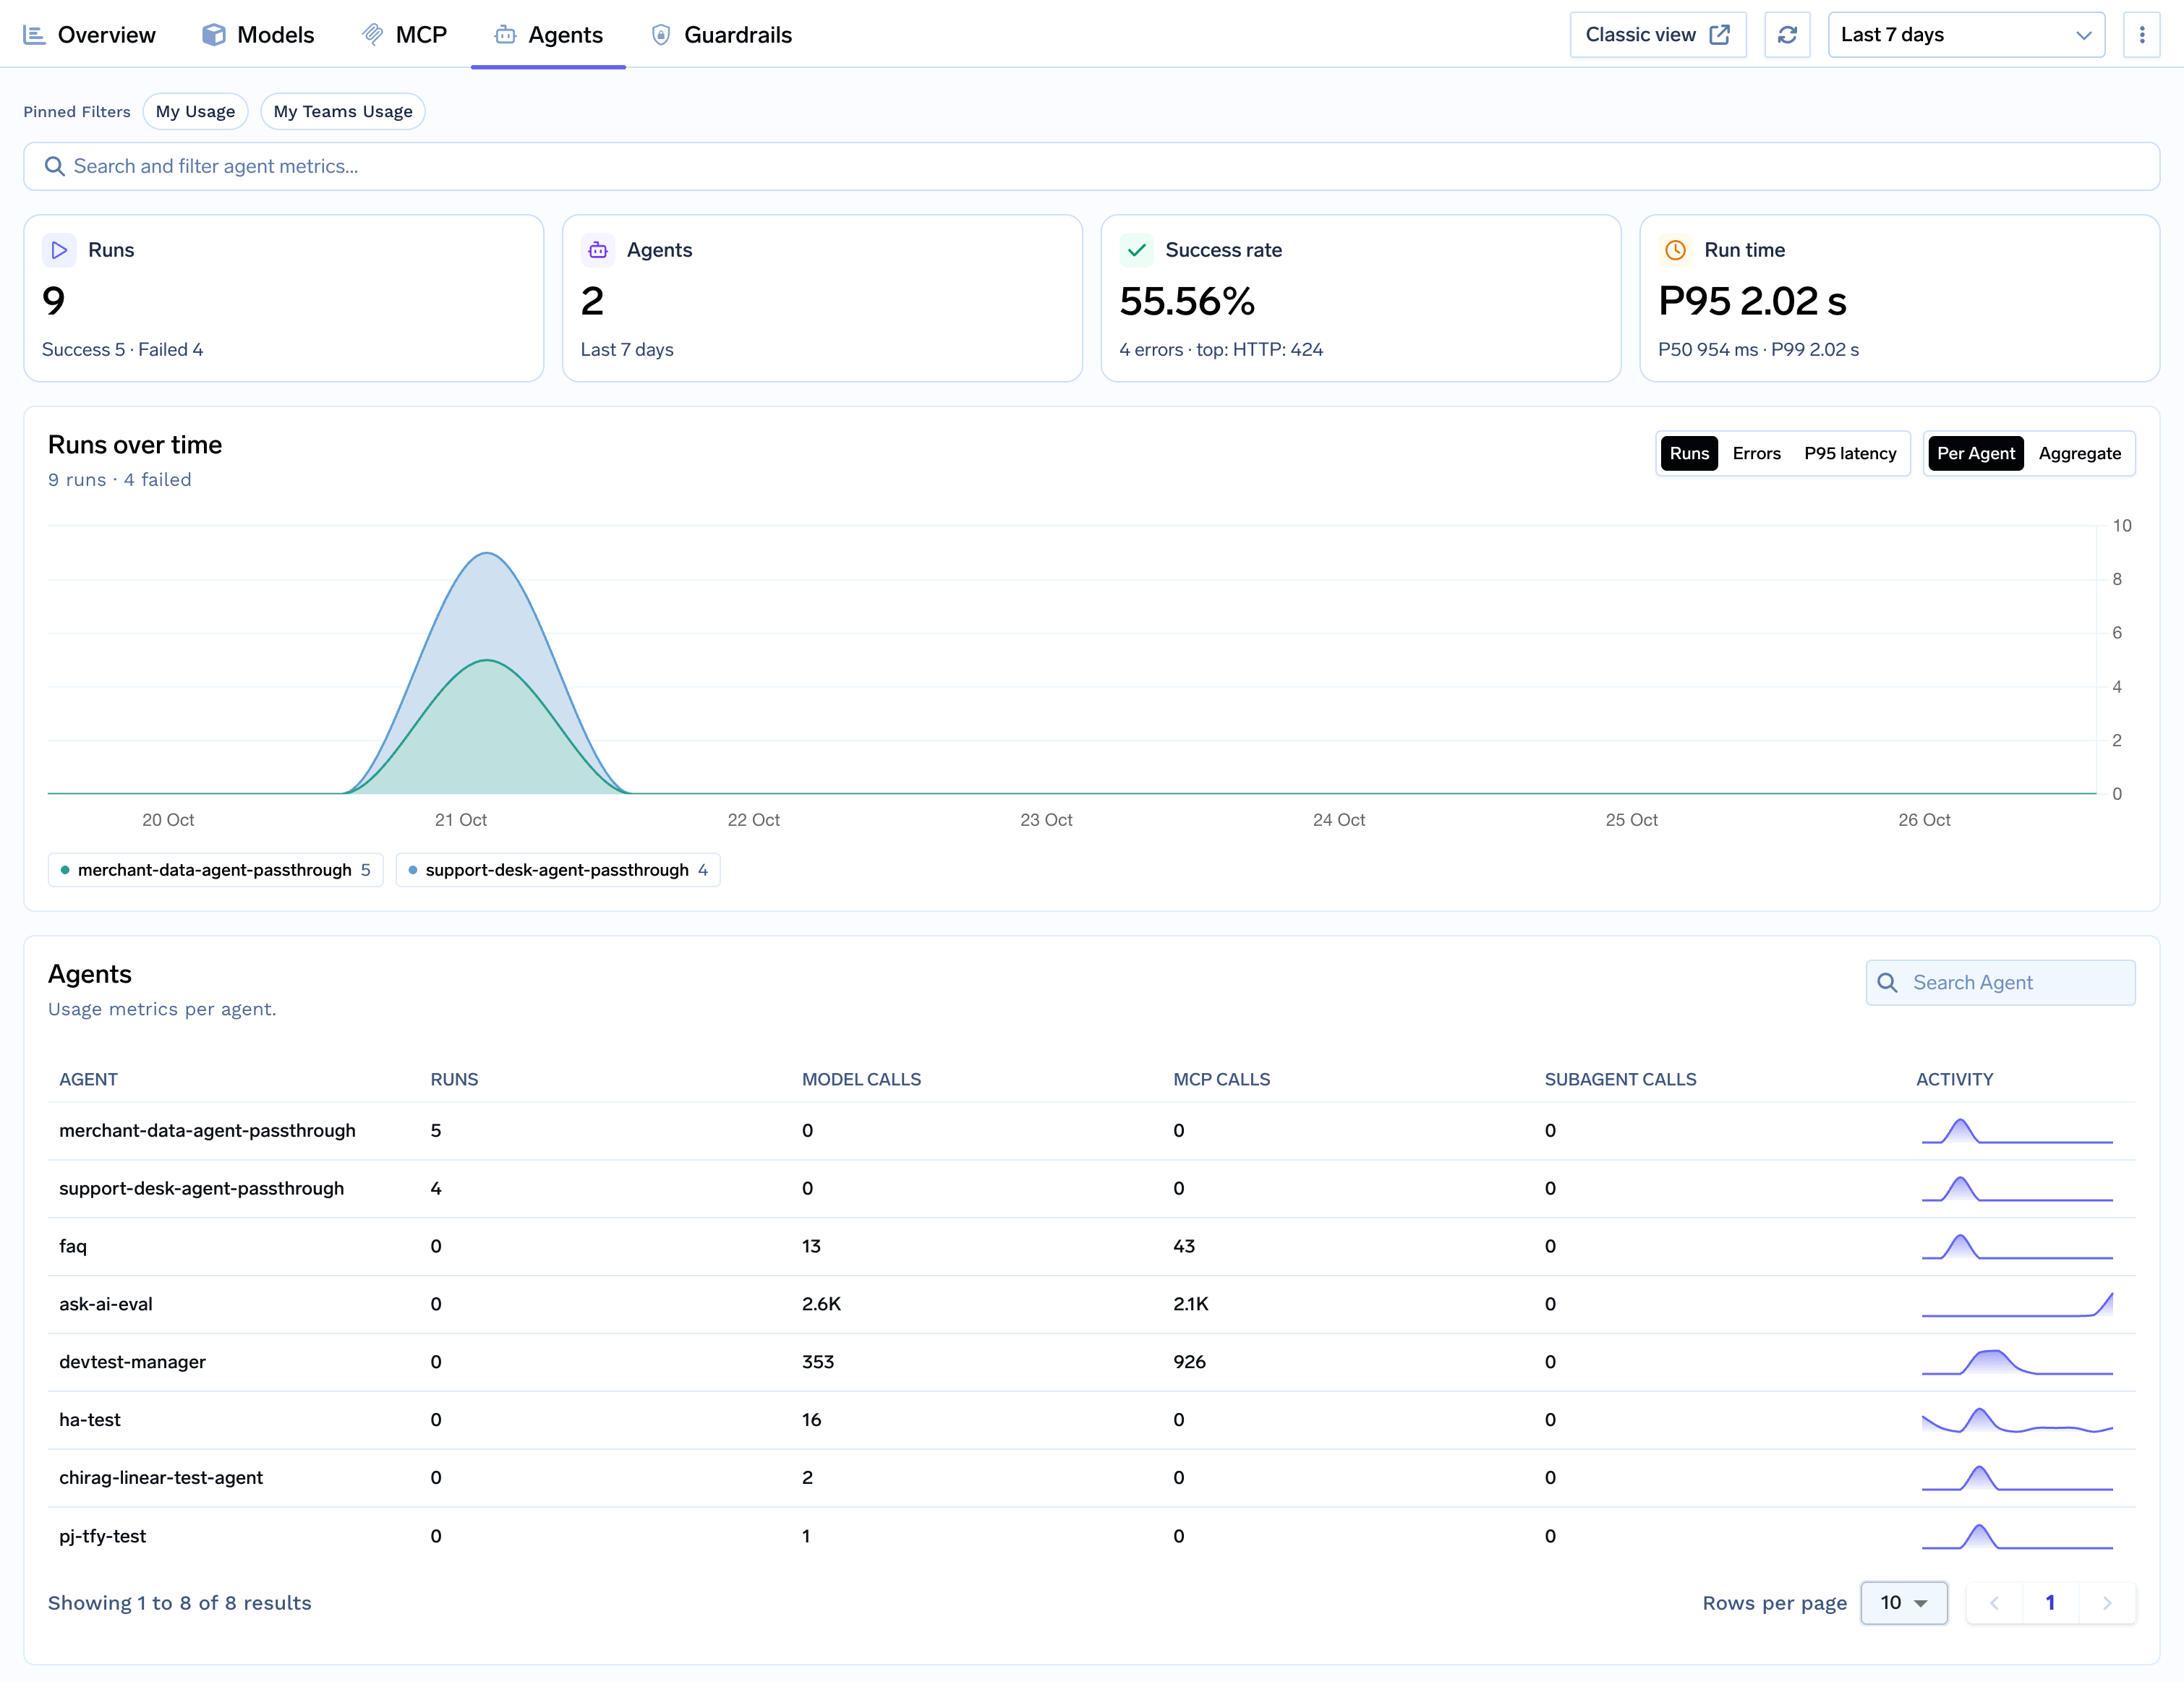This screenshot has width=2184, height=1682.
Task: Focus the Search and filter agent metrics field
Action: pos(1091,166)
